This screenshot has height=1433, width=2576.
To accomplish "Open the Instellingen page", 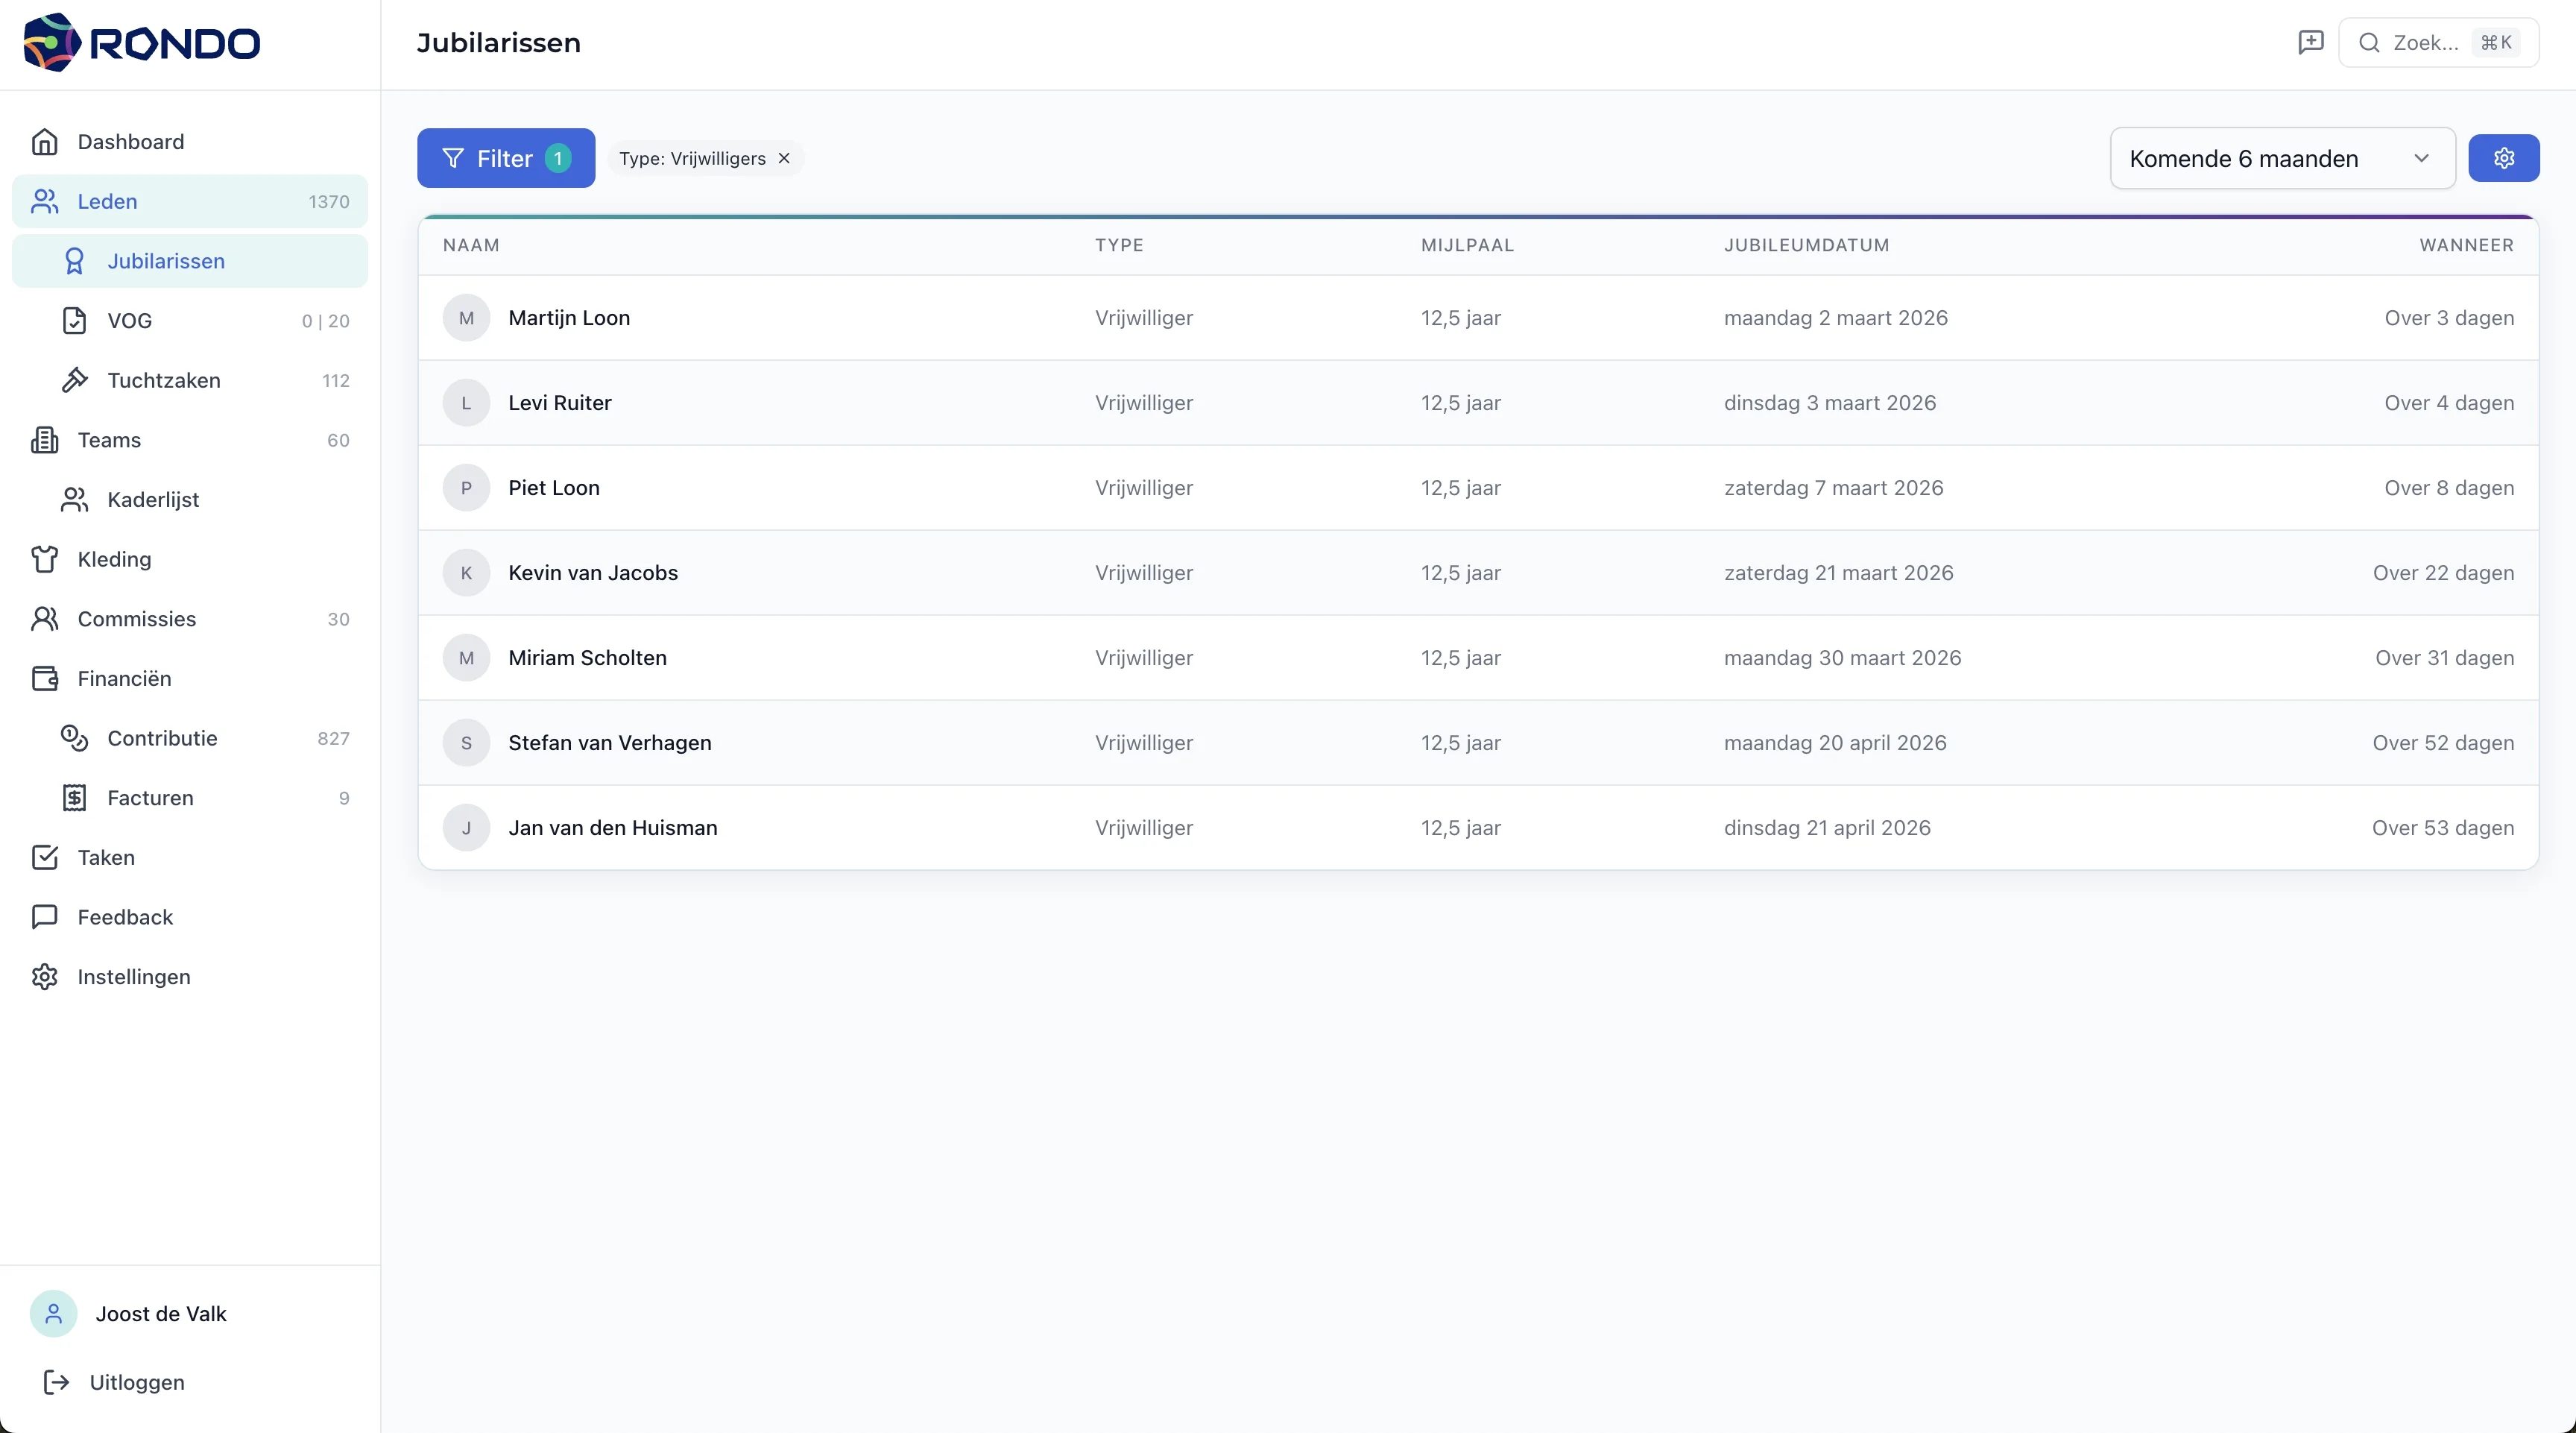I will 134,977.
